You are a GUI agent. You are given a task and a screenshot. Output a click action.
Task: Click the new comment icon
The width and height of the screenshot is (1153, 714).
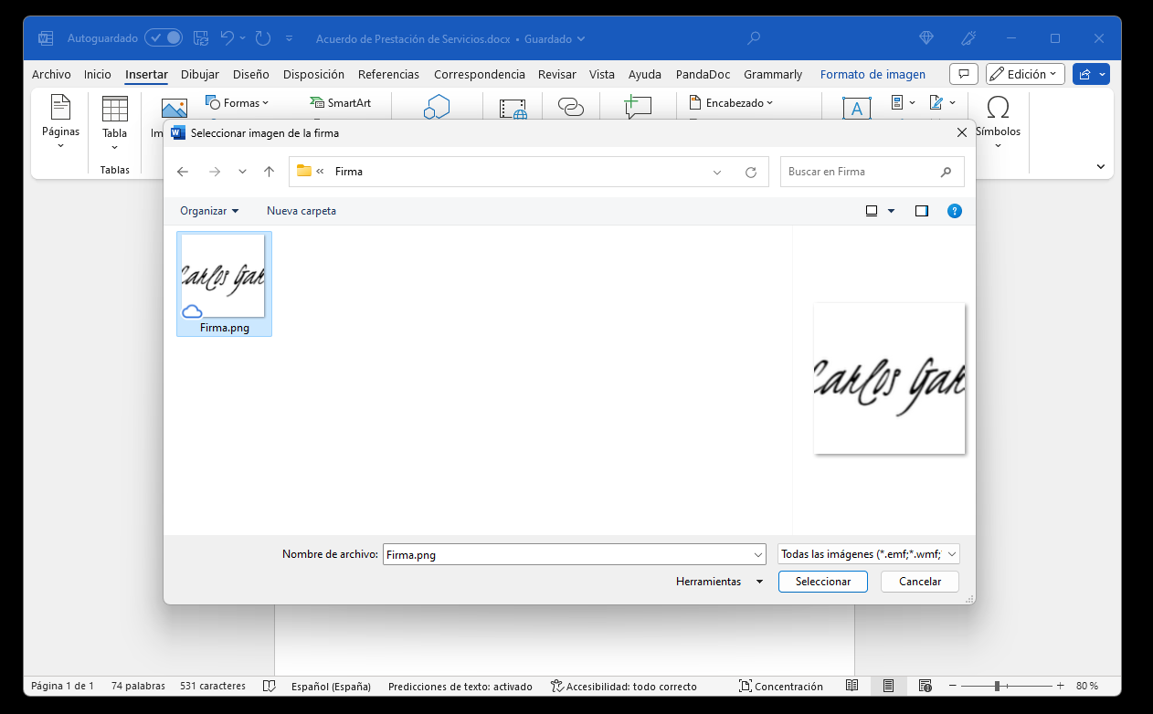[637, 107]
